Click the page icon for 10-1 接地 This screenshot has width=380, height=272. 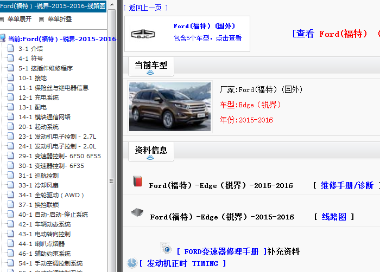pos(11,77)
